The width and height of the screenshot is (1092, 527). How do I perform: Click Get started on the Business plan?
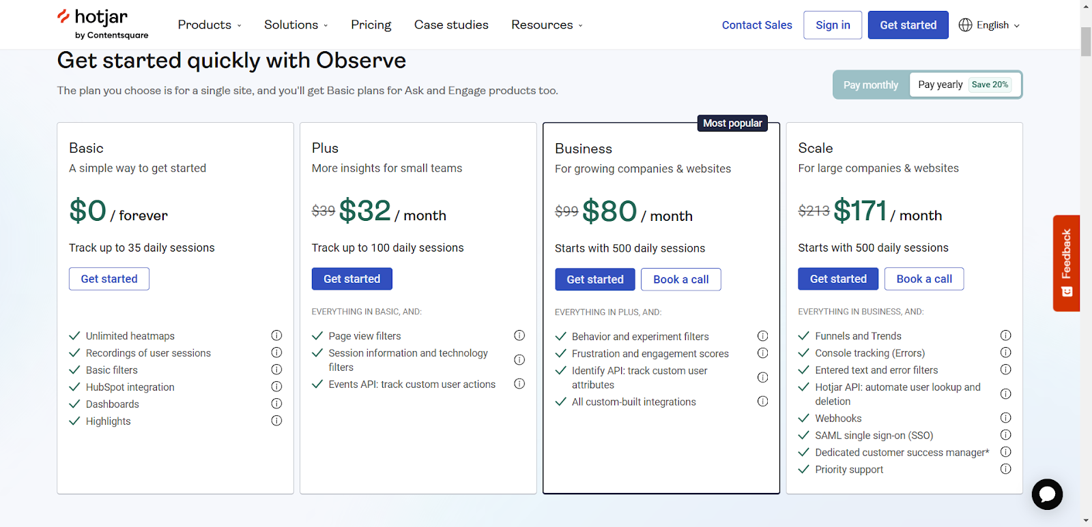click(595, 280)
